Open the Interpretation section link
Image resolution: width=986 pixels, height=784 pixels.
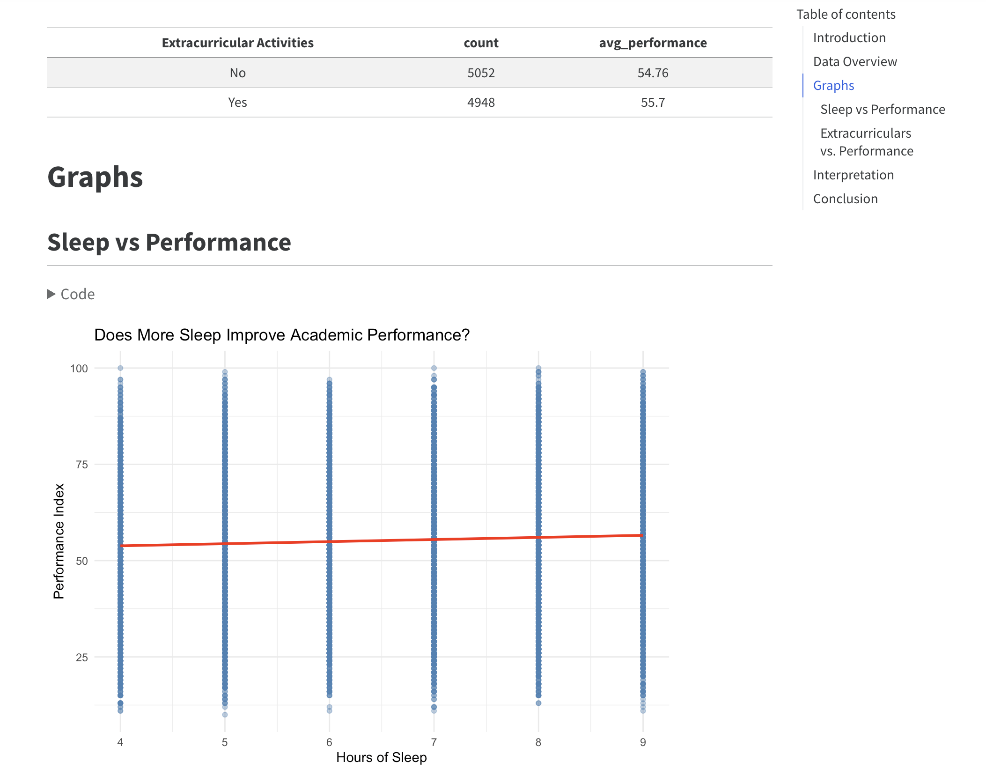point(853,175)
